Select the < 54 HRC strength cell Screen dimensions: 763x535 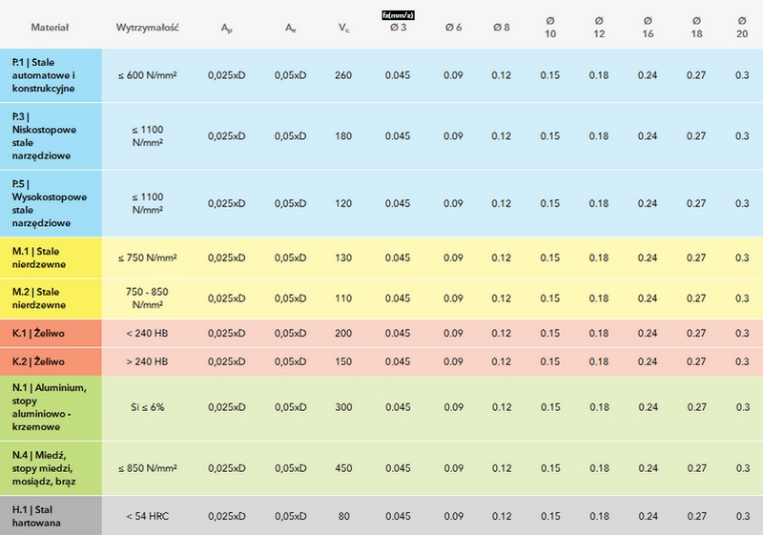pos(148,516)
